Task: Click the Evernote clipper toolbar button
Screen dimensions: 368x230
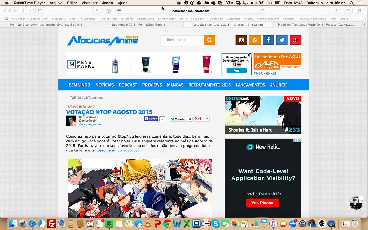Action: point(97,11)
